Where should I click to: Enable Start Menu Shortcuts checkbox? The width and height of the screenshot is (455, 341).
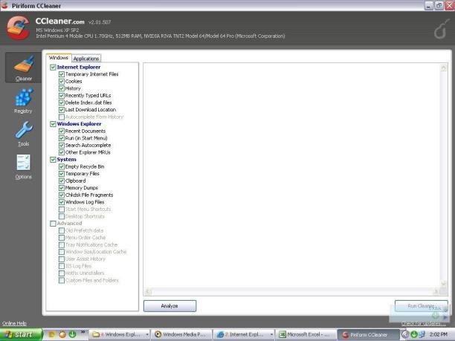pyautogui.click(x=62, y=210)
